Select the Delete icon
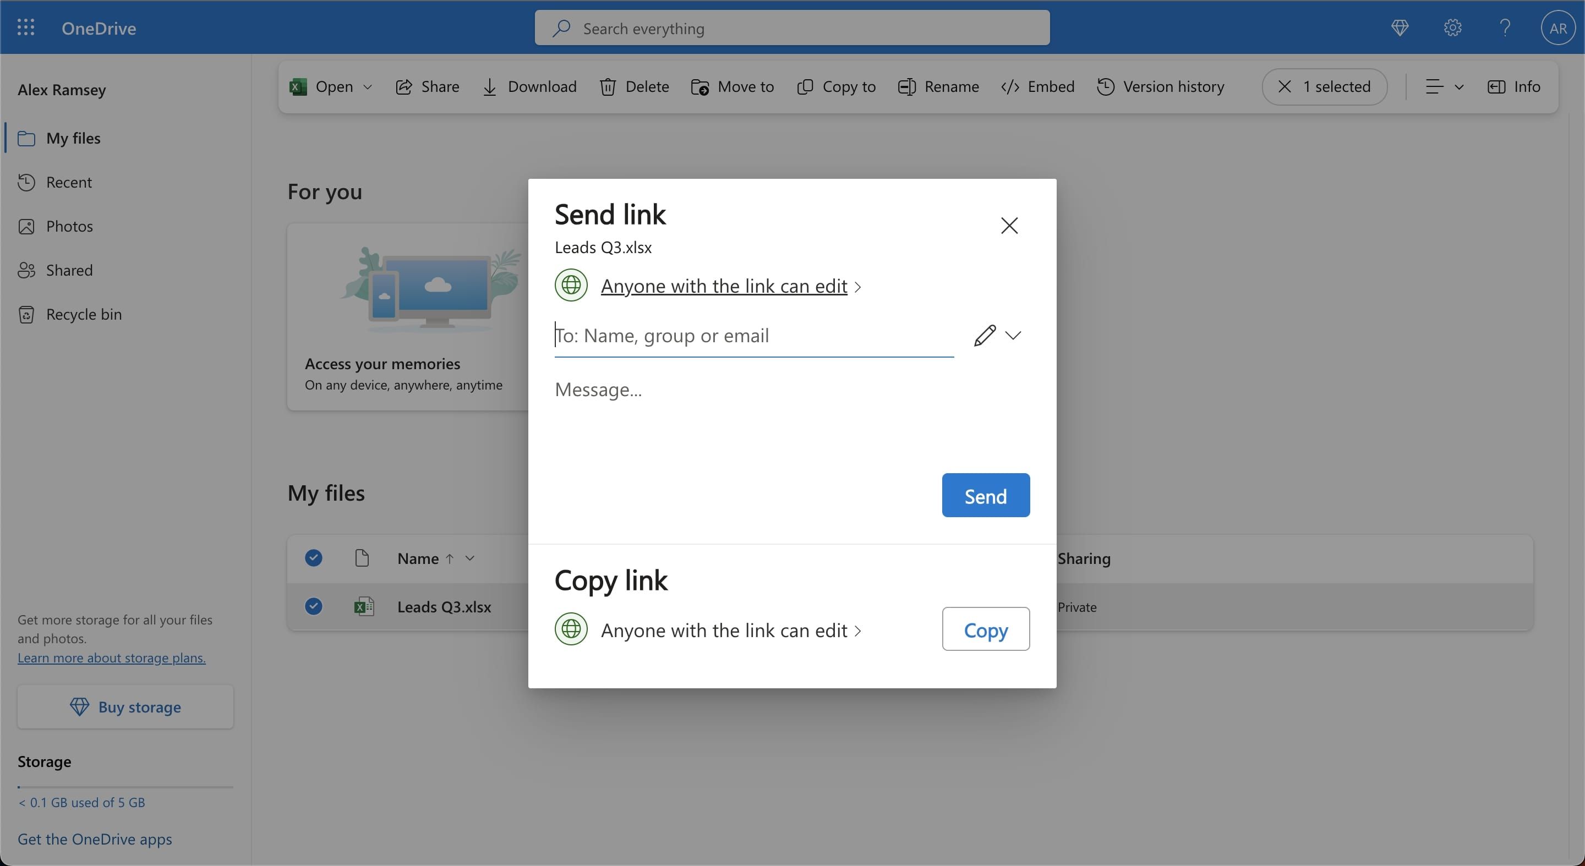The height and width of the screenshot is (866, 1585). click(x=608, y=87)
